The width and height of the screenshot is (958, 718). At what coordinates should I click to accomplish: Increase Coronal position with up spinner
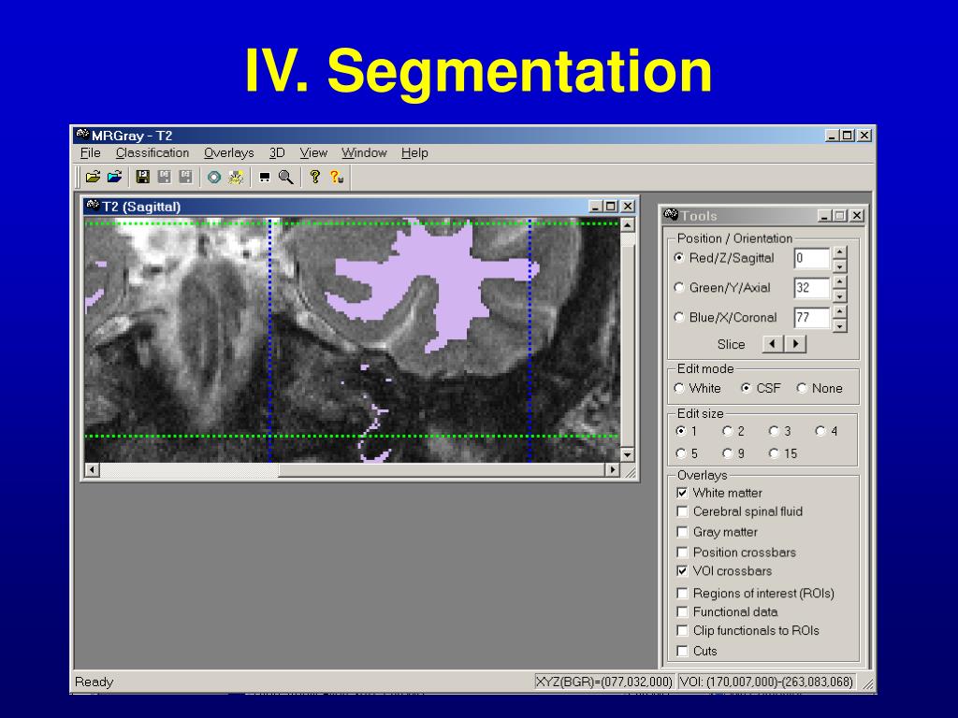840,311
